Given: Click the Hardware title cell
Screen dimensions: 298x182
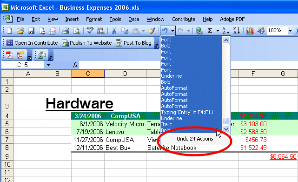Looking at the screenshot, I should click(79, 103).
